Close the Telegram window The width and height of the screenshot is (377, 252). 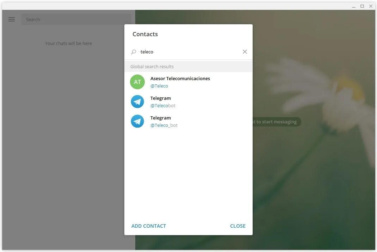click(x=371, y=6)
